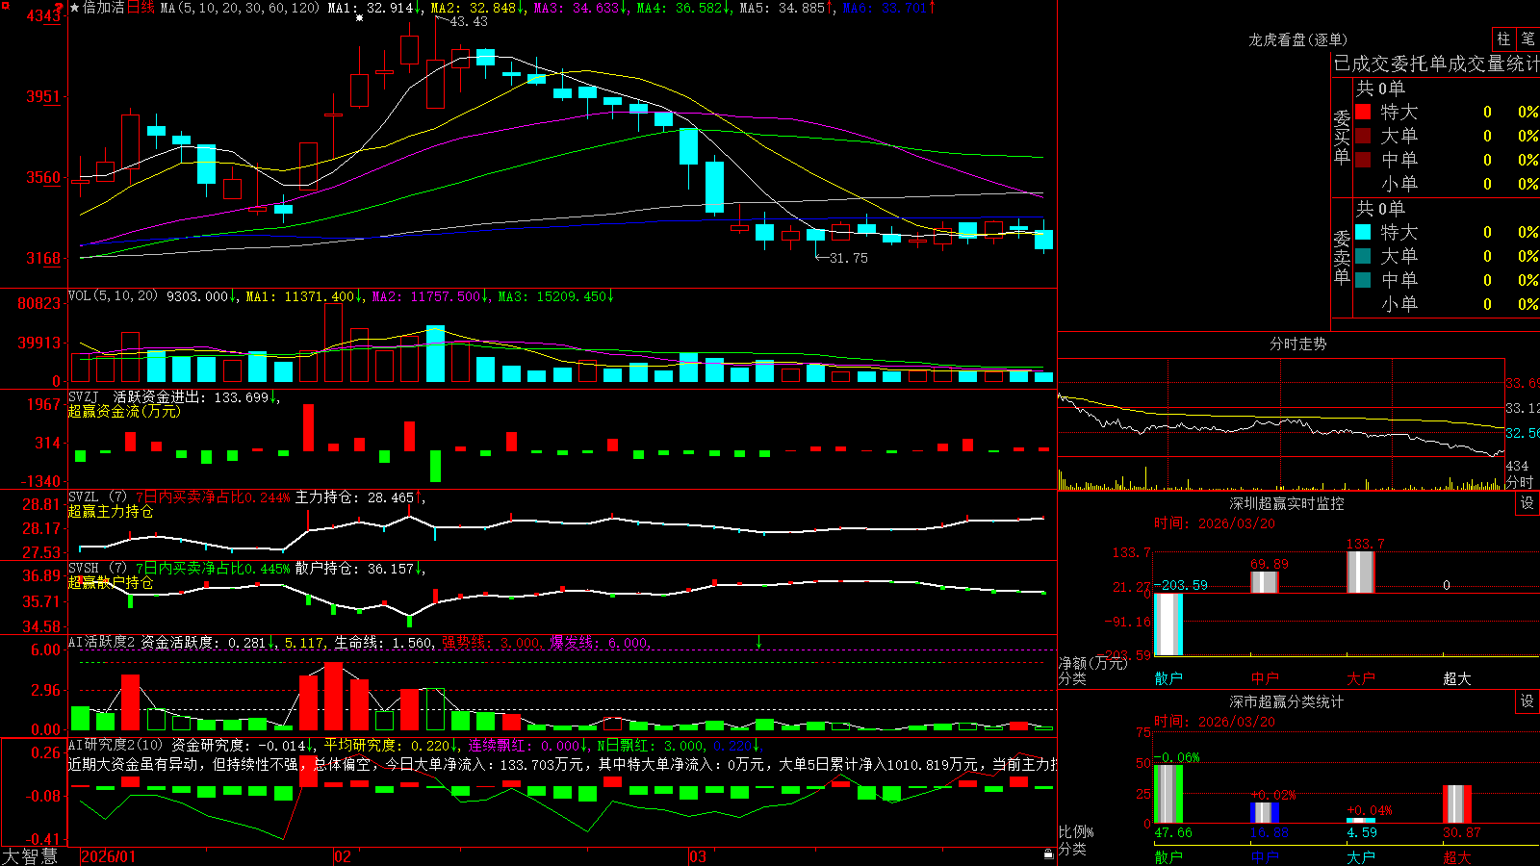
Task: Switch to 柱 bar view in 龙虎看盘
Action: click(x=1503, y=38)
